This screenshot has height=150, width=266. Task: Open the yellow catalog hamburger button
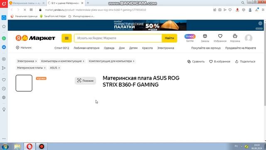pyautogui.click(x=66, y=38)
